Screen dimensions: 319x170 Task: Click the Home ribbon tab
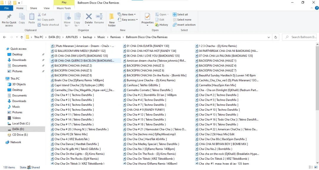tap(20, 8)
